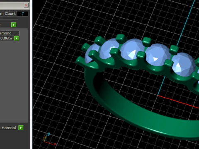Click the green arrow beside 0,86tw
Screen dimensions: 199x149
tap(17, 38)
